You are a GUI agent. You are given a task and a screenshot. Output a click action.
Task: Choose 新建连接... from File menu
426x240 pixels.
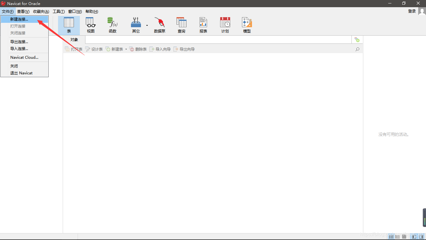24,19
